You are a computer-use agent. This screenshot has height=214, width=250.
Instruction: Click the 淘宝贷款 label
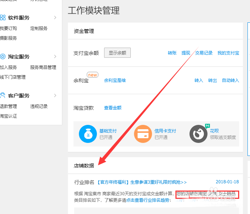coord(84,108)
